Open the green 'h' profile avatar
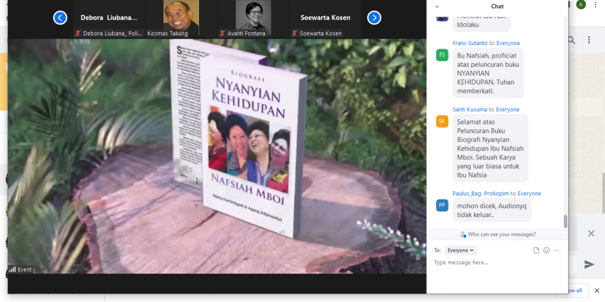605x302 pixels. click(581, 5)
